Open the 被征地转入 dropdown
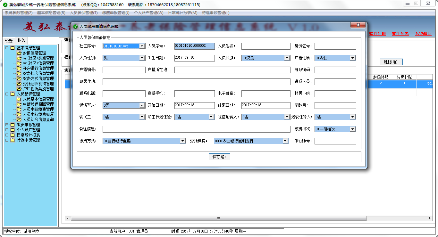The image size is (438, 237). tap(287, 117)
